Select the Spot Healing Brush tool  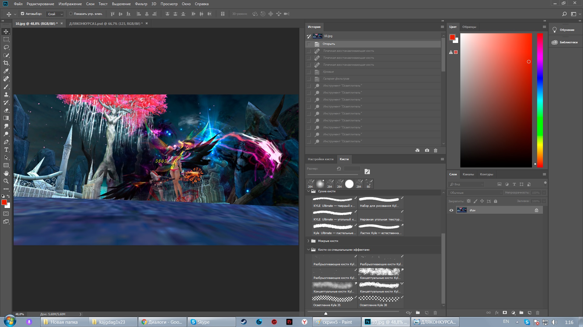(x=6, y=79)
